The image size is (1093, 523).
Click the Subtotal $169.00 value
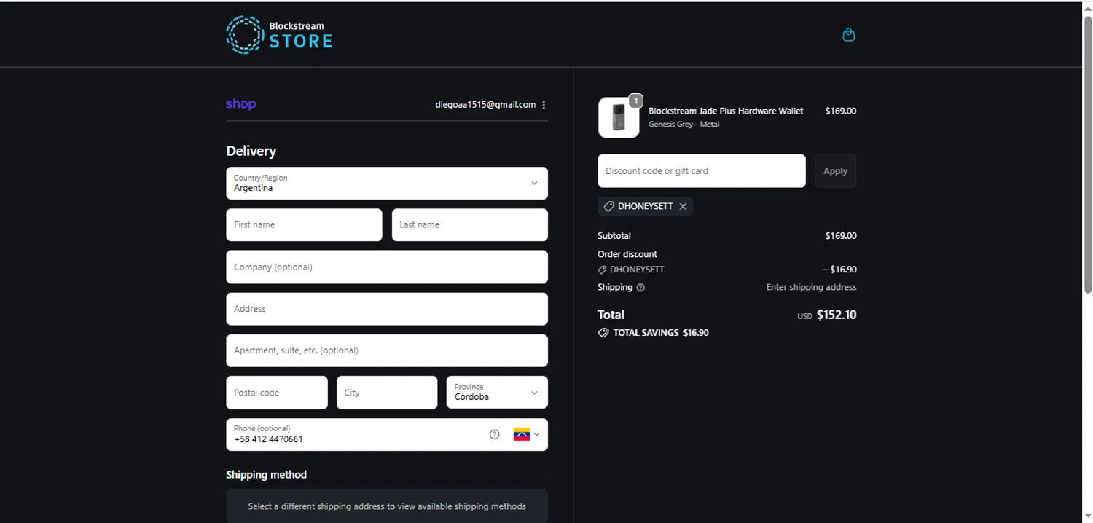[x=841, y=236]
